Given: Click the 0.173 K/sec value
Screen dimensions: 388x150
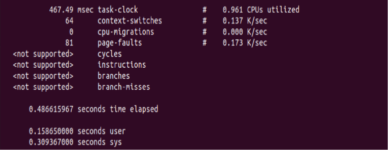Looking at the screenshot, I should point(245,43).
